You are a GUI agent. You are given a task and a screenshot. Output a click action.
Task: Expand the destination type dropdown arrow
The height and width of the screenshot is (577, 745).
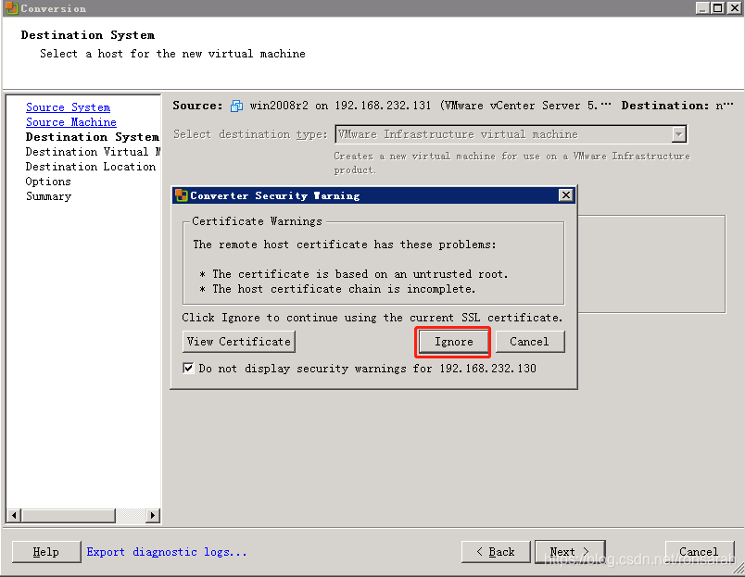(679, 134)
